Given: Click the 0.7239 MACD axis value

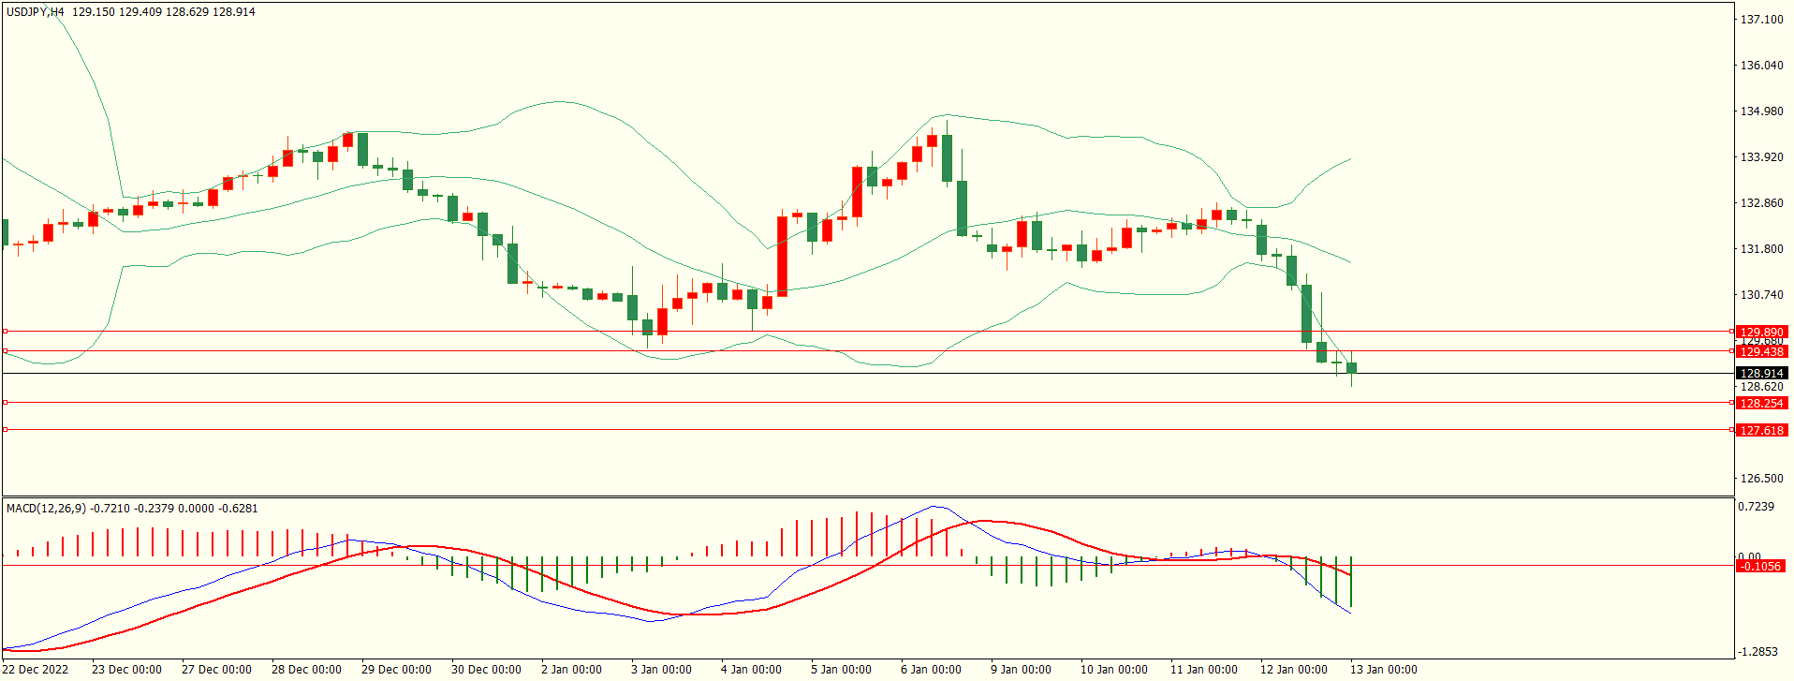Looking at the screenshot, I should pos(1756,507).
